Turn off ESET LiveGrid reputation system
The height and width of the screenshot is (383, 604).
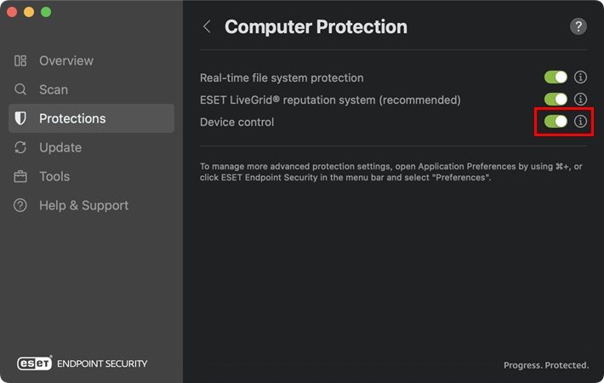556,100
